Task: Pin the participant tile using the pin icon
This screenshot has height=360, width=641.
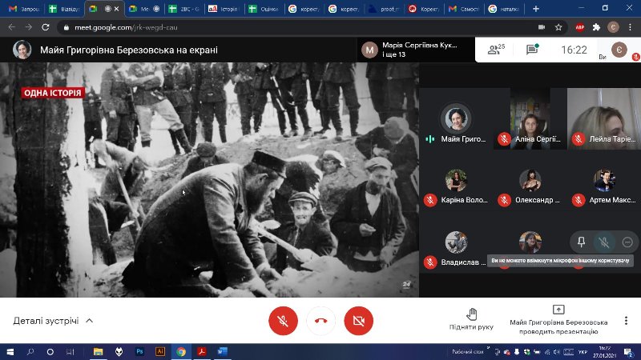Action: coord(582,242)
